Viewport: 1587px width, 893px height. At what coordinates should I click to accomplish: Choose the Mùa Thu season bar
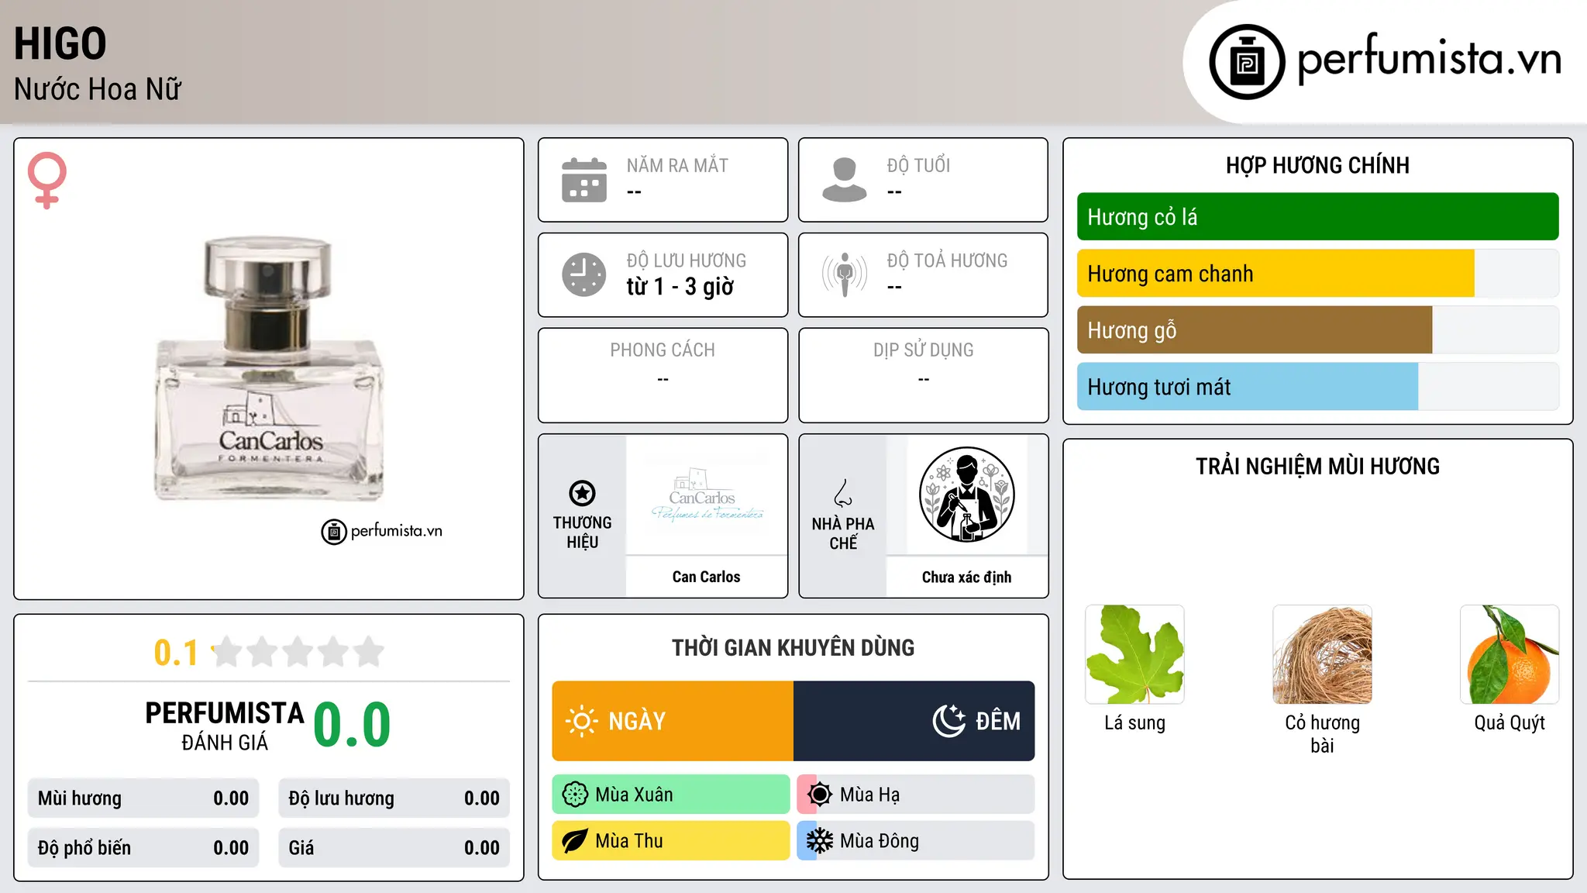(x=671, y=841)
